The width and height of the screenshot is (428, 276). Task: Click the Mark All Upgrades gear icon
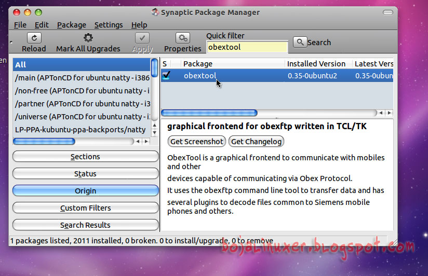coord(88,38)
